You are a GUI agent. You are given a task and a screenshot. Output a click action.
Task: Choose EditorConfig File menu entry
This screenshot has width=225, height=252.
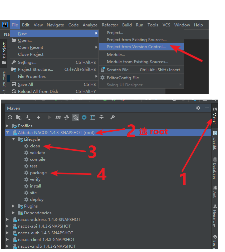[x=141, y=78]
